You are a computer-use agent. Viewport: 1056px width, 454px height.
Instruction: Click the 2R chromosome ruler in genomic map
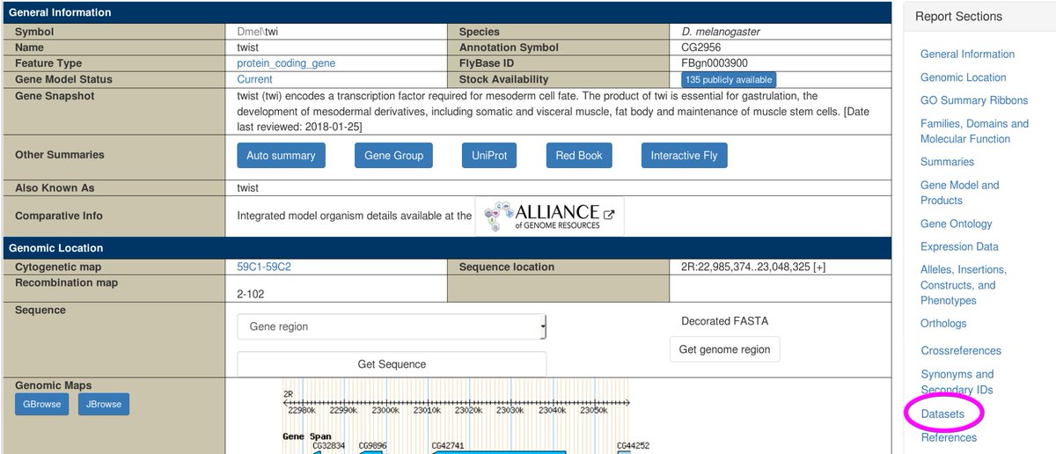(x=456, y=401)
